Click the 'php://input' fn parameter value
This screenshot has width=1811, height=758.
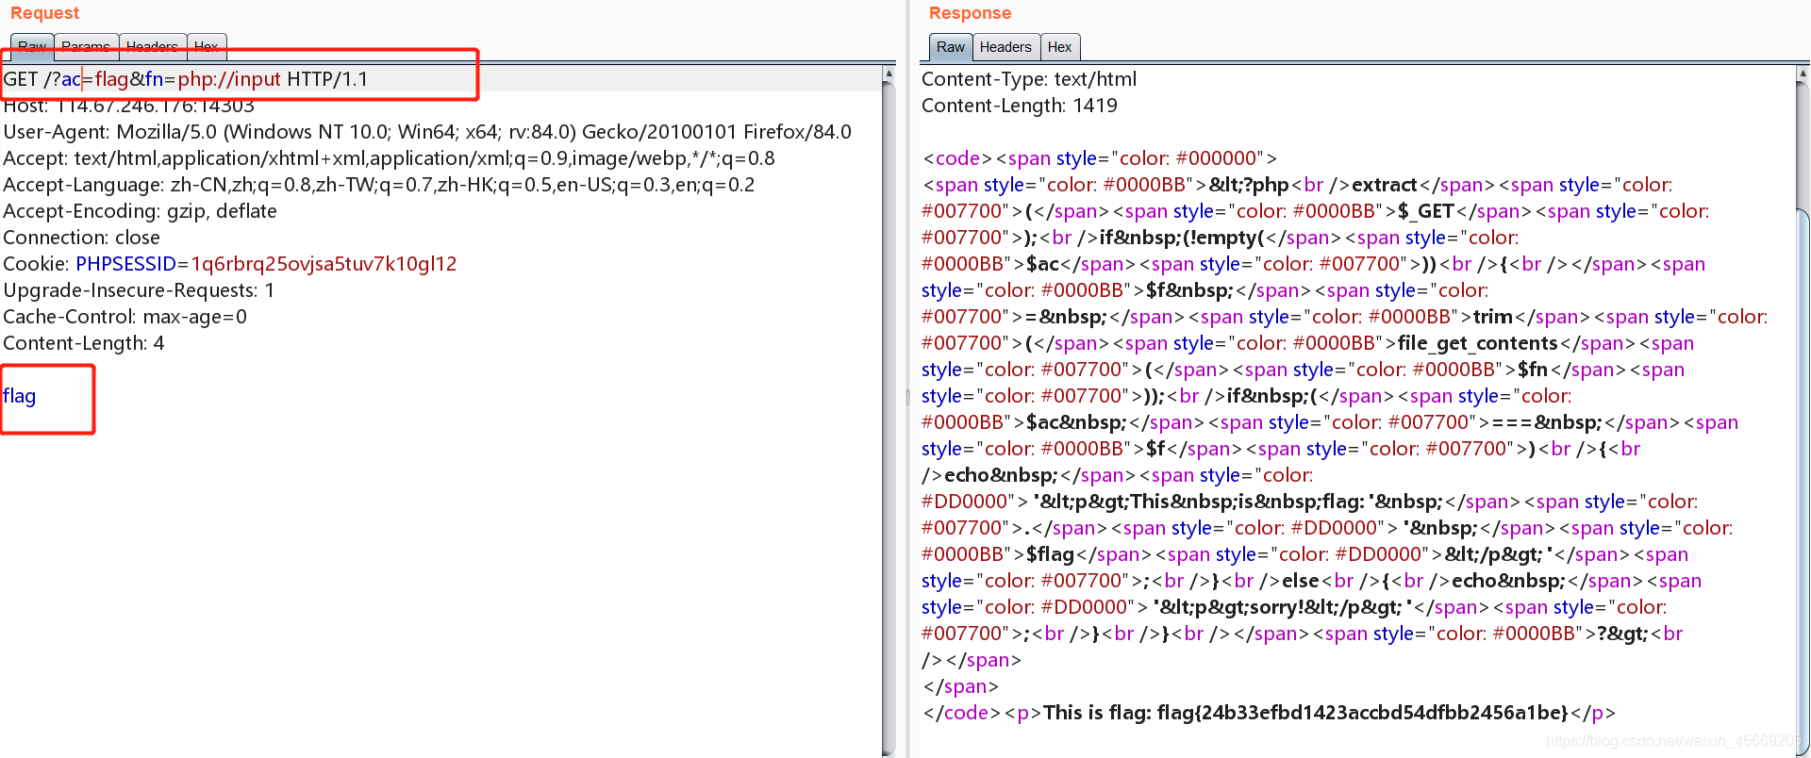click(x=229, y=79)
